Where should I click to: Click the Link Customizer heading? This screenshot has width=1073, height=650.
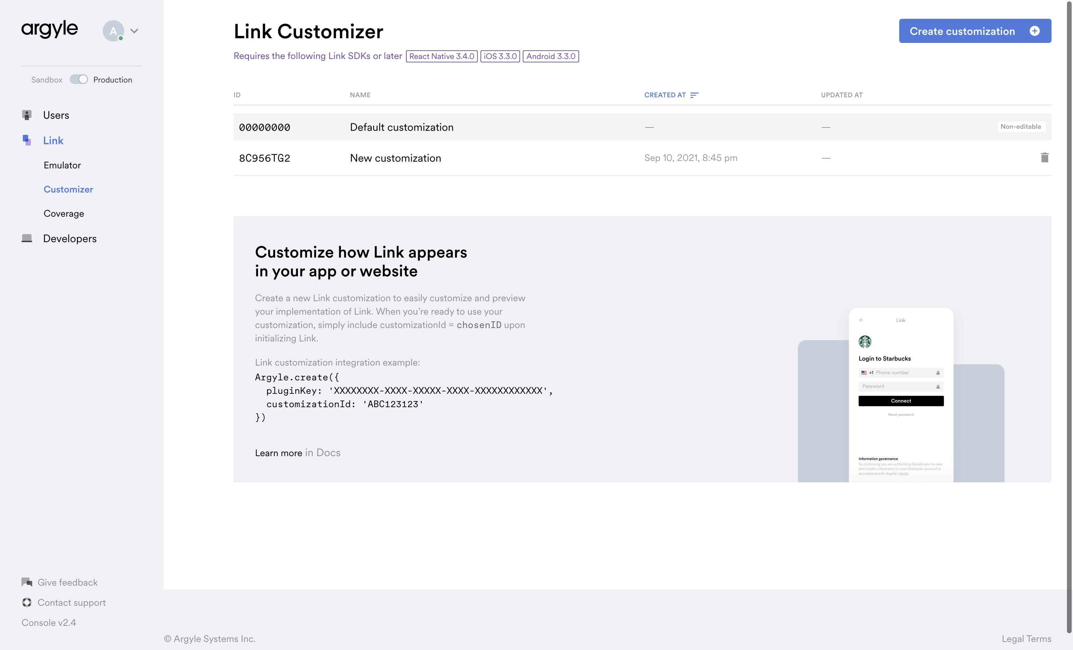[308, 31]
